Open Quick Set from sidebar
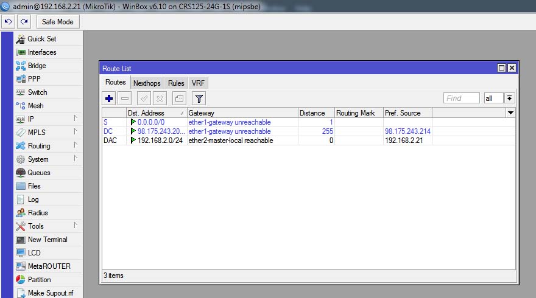This screenshot has height=298, width=536. pyautogui.click(x=48, y=39)
